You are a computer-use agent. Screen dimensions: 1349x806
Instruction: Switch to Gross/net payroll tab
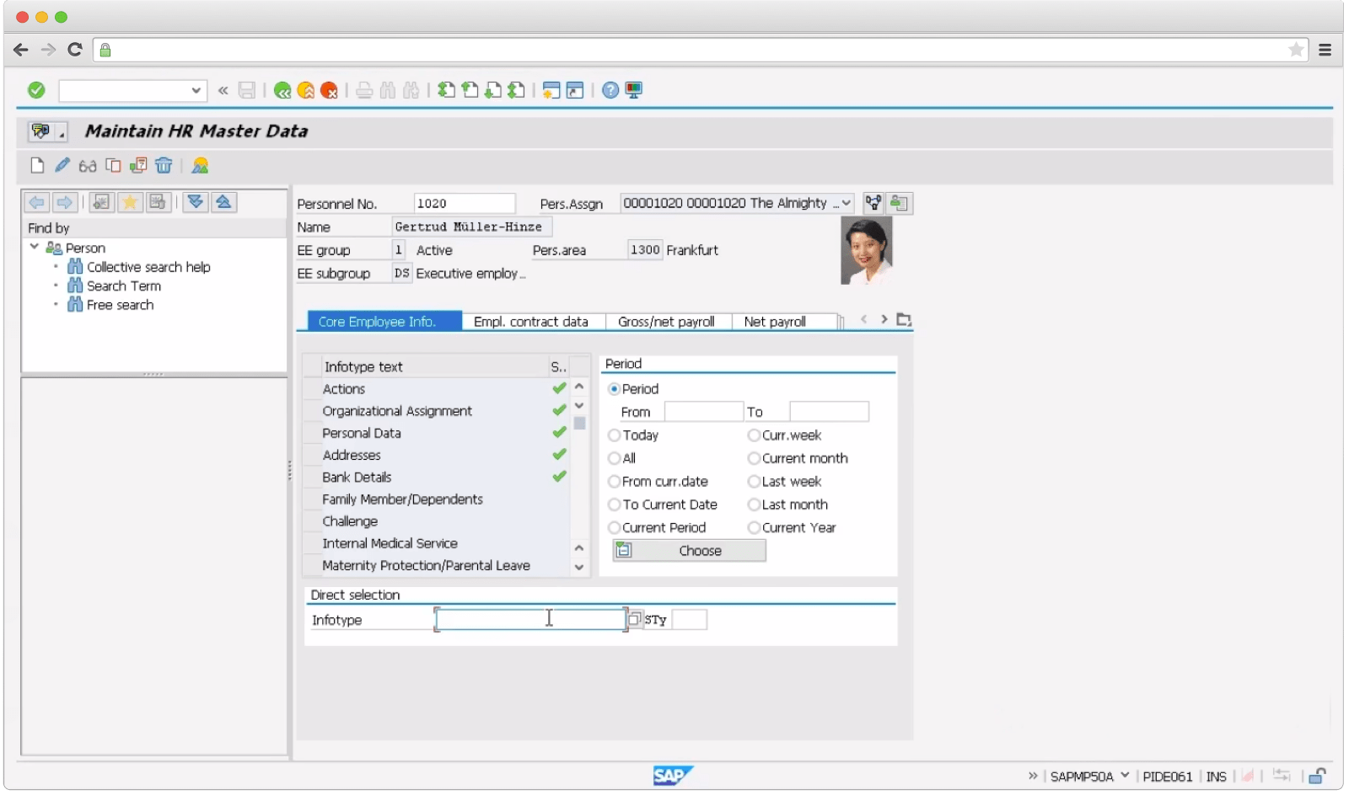point(669,321)
